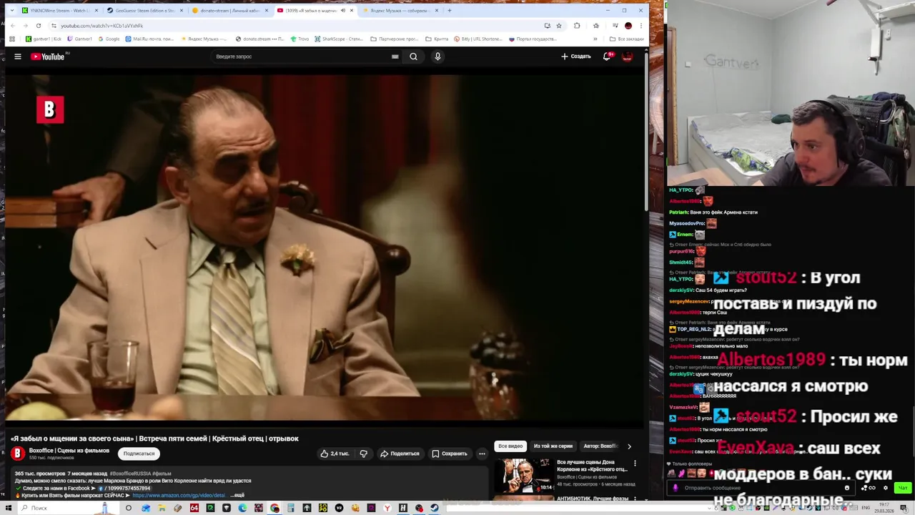Click the browser address bar URL
915x515 pixels.
pyautogui.click(x=102, y=26)
